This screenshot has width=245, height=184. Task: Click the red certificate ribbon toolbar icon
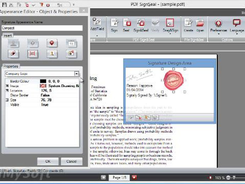pos(42,5)
